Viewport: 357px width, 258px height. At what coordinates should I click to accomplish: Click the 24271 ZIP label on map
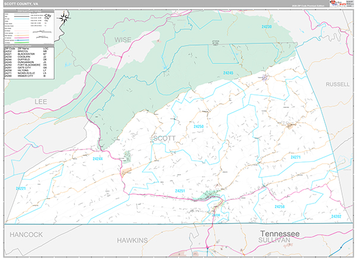[296, 157]
